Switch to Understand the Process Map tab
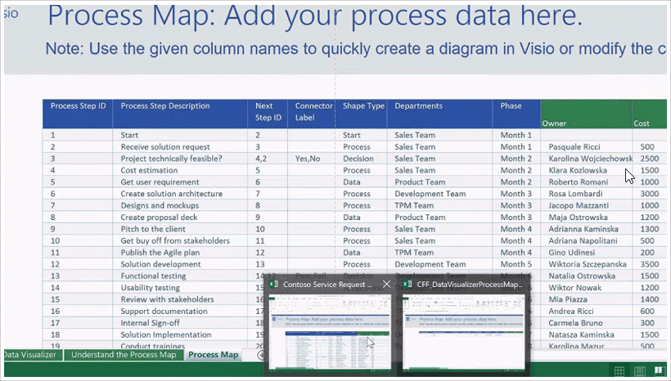The width and height of the screenshot is (671, 381). pos(123,355)
